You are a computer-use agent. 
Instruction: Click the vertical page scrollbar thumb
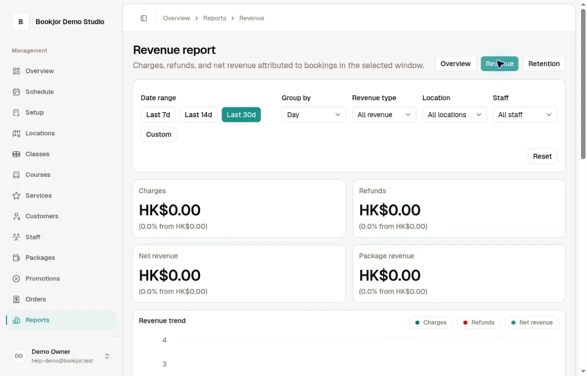tap(583, 84)
